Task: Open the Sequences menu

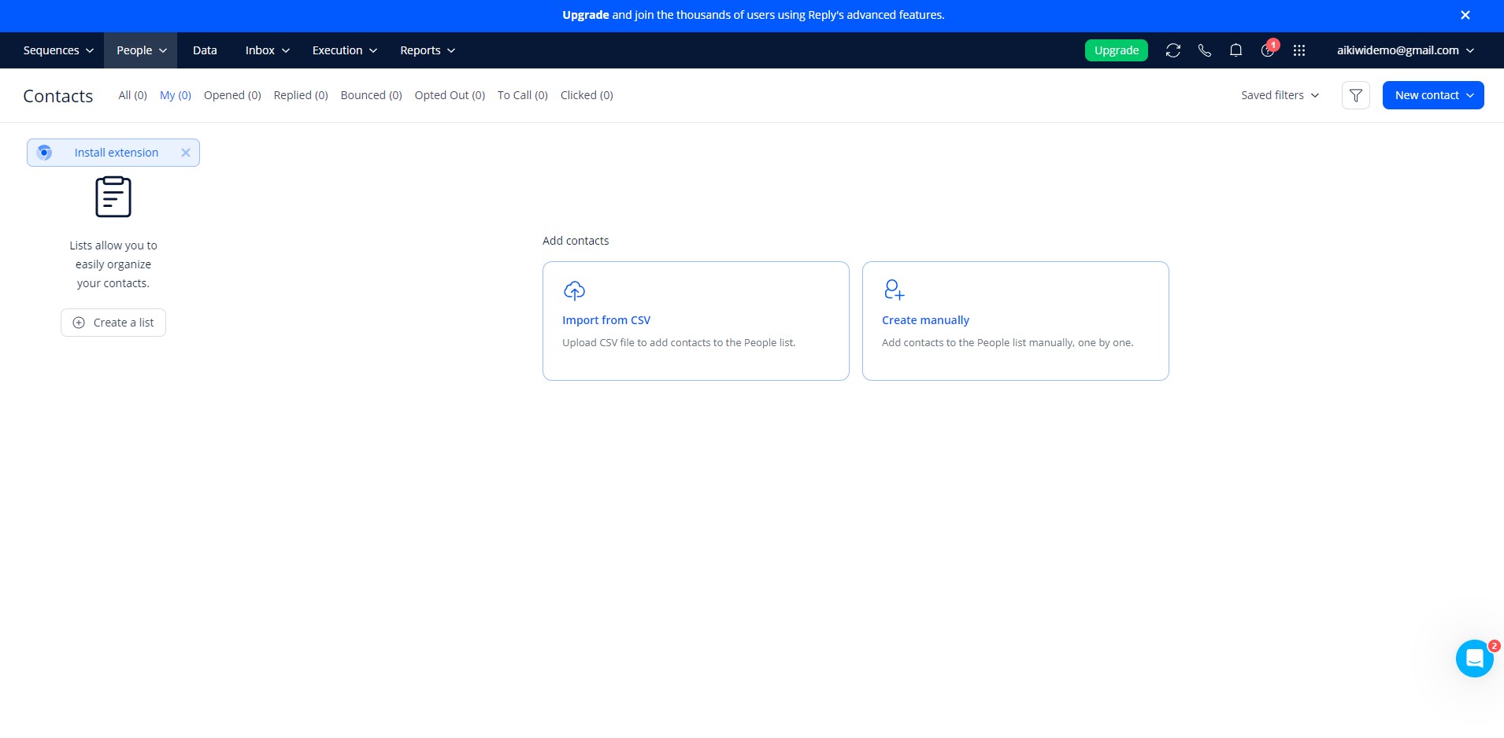Action: pyautogui.click(x=58, y=50)
